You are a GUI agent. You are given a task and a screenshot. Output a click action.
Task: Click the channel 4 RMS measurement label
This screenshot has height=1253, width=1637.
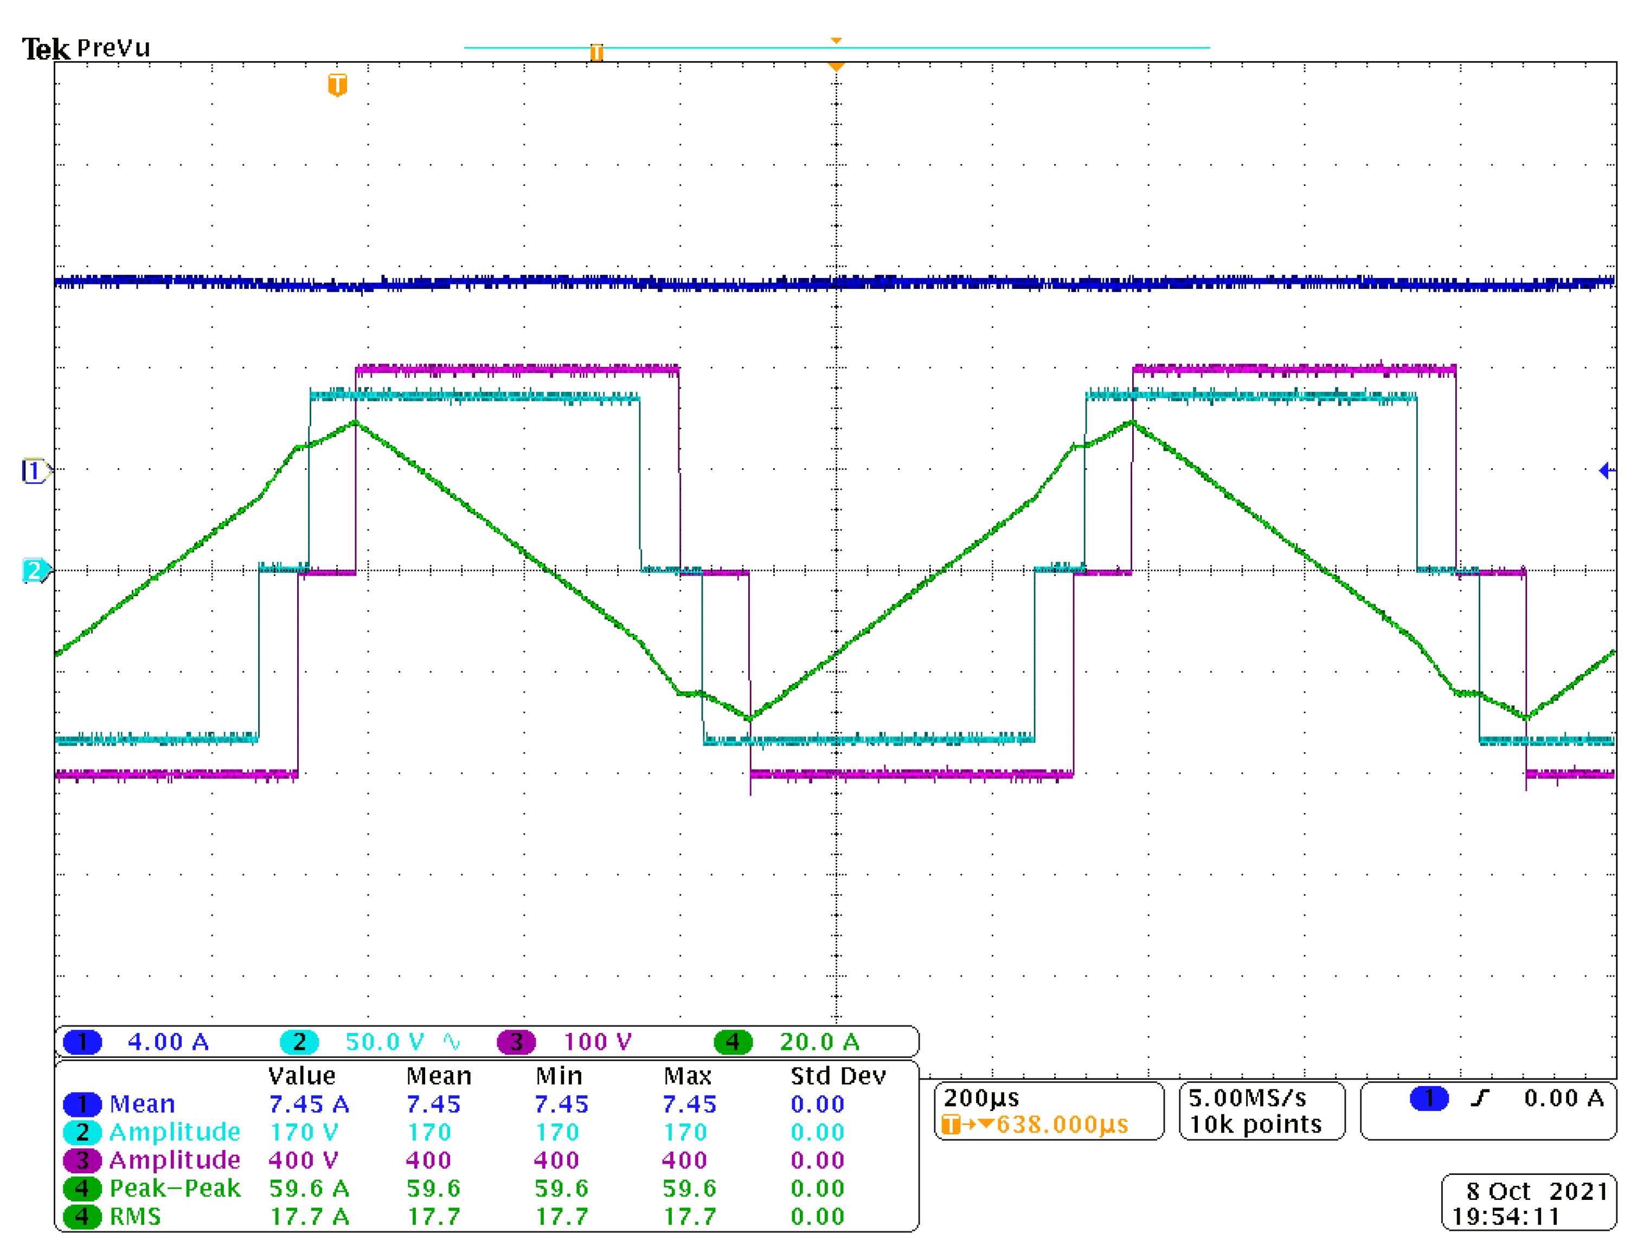[x=135, y=1217]
